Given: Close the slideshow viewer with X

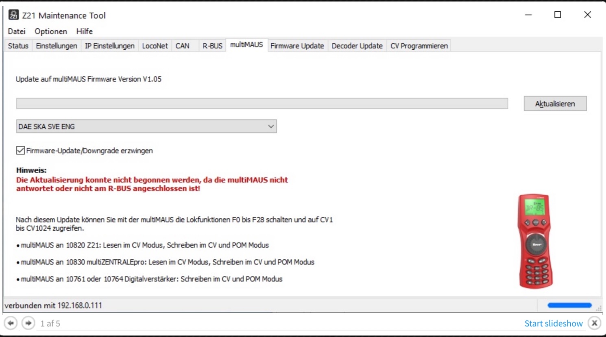Looking at the screenshot, I should (595, 323).
